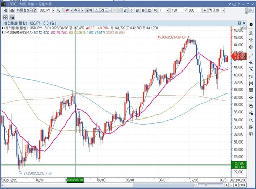Click the first toolbar icon left of print
This screenshot has width=256, height=189.
pyautogui.click(x=5, y=10)
